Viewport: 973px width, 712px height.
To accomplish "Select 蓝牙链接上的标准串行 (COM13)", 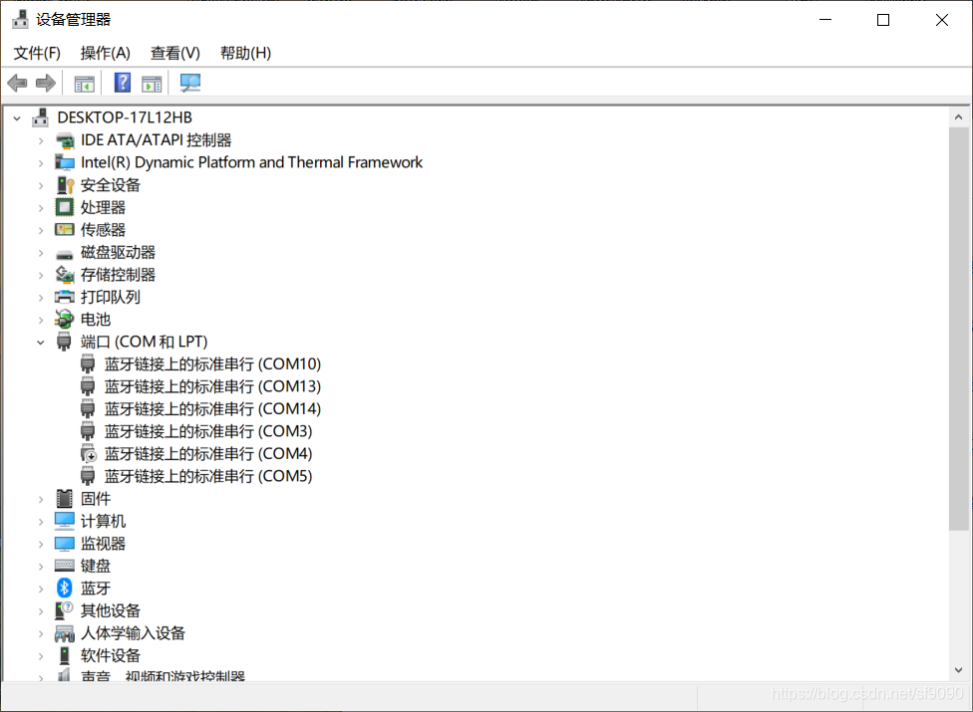I will coord(213,386).
